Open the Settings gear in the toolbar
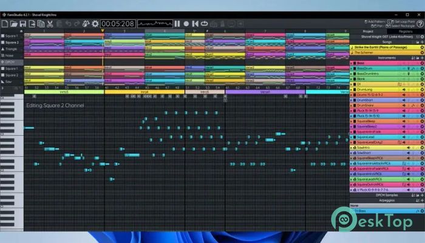 point(95,24)
